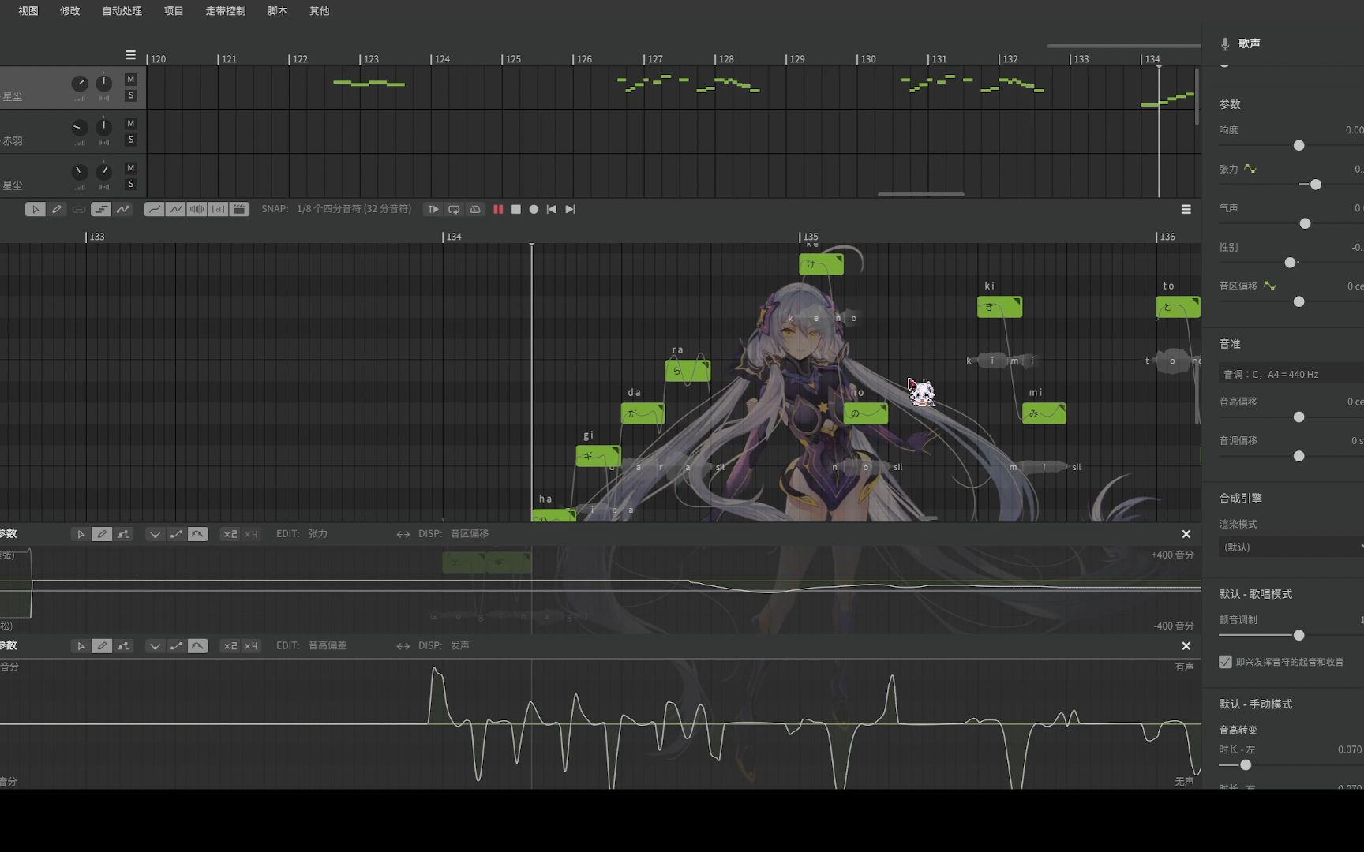Solo the selected top 星尘 track
Screen dimensions: 1364x852
point(131,95)
